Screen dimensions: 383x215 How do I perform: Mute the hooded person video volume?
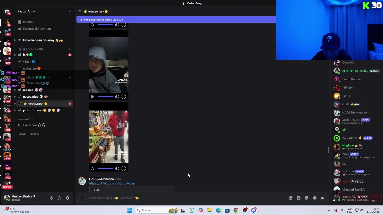pyautogui.click(x=117, y=96)
